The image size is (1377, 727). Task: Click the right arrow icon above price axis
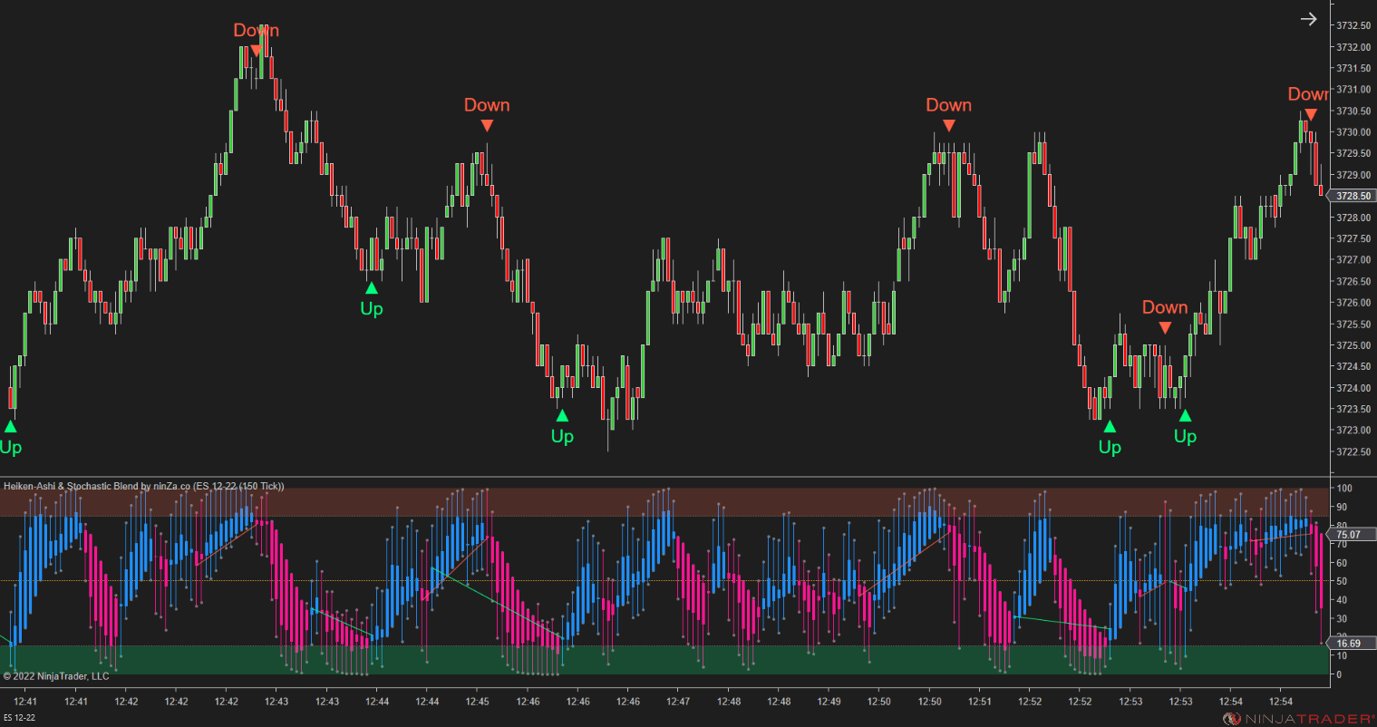pos(1308,19)
